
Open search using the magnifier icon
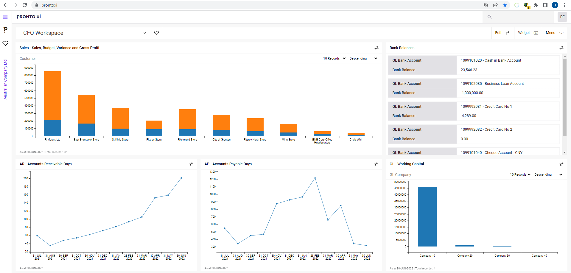[489, 17]
